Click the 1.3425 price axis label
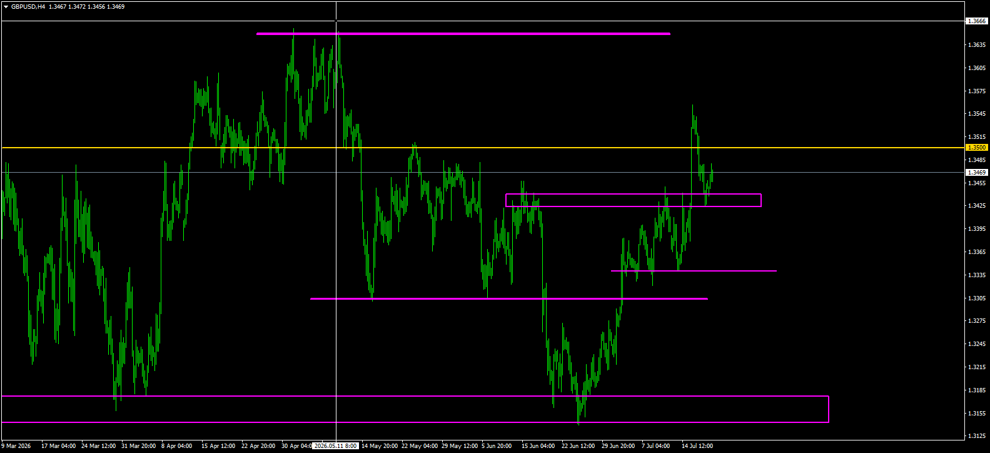 [x=977, y=206]
